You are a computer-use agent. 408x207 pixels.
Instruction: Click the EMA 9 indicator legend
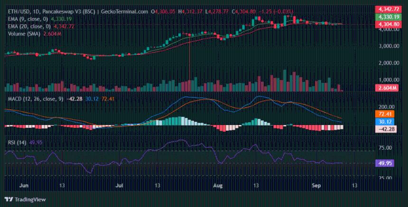28,18
